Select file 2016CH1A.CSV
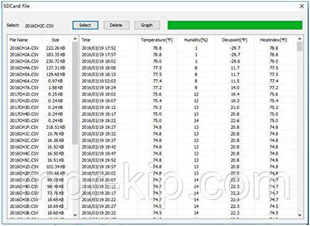Viewport: 310px width, 226px height. 24,48
